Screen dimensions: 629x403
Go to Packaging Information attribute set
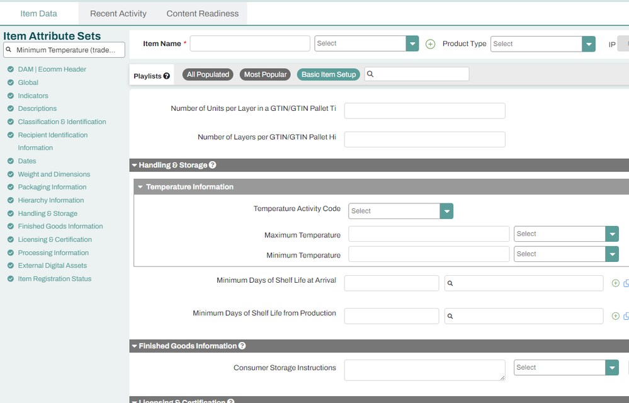point(52,187)
